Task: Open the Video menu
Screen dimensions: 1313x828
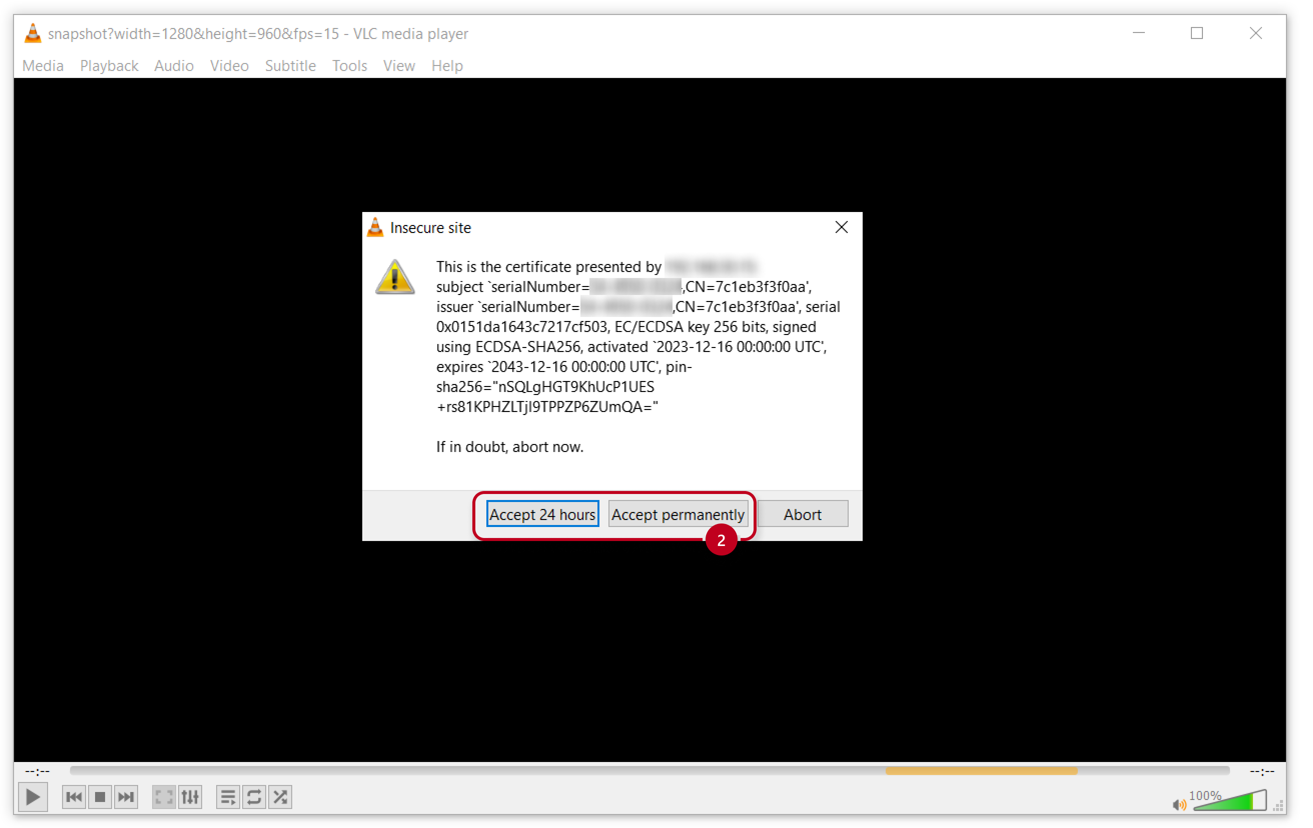Action: 229,65
